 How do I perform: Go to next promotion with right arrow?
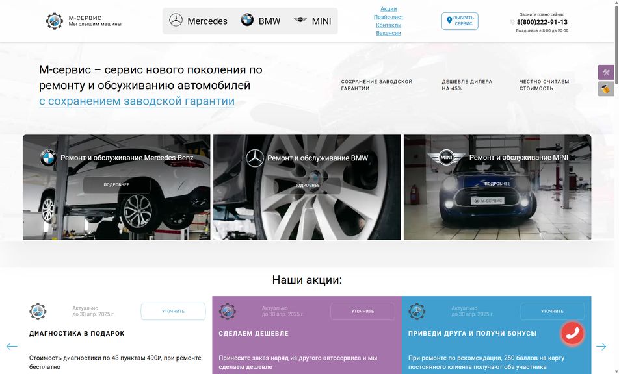coord(601,347)
